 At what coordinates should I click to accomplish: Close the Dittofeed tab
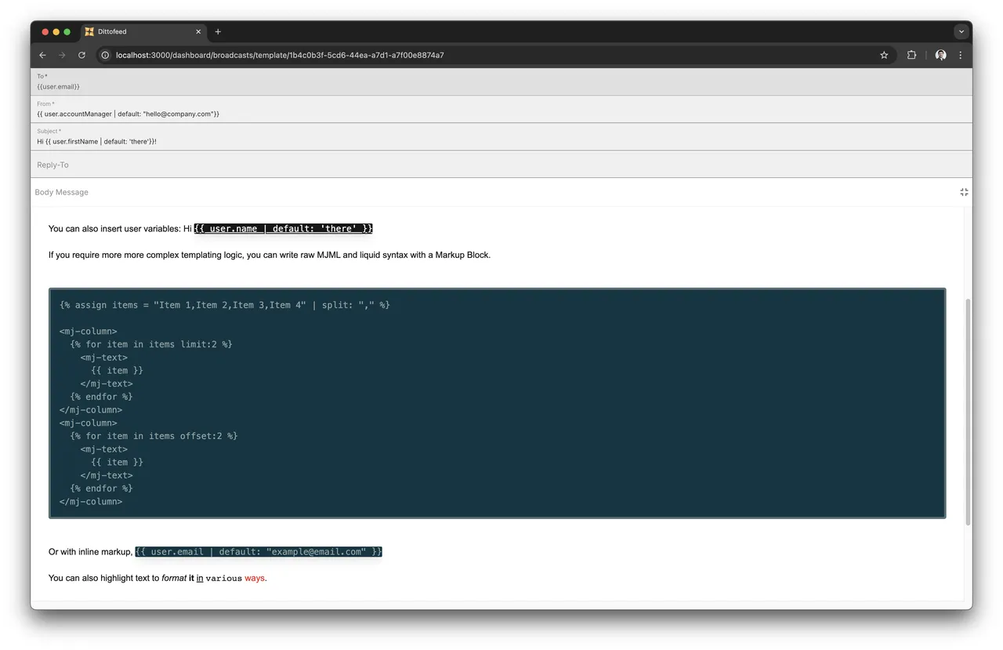[198, 32]
